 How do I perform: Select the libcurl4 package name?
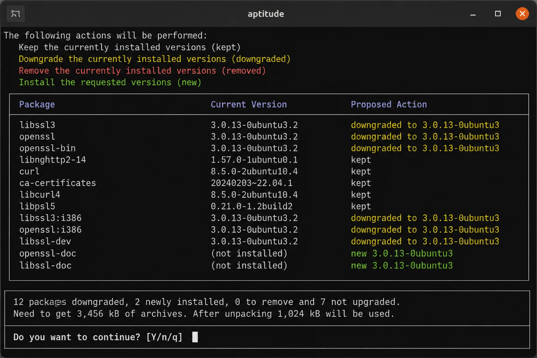[x=40, y=195]
